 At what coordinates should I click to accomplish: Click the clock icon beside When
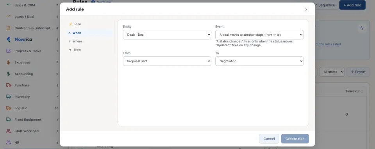pos(70,33)
